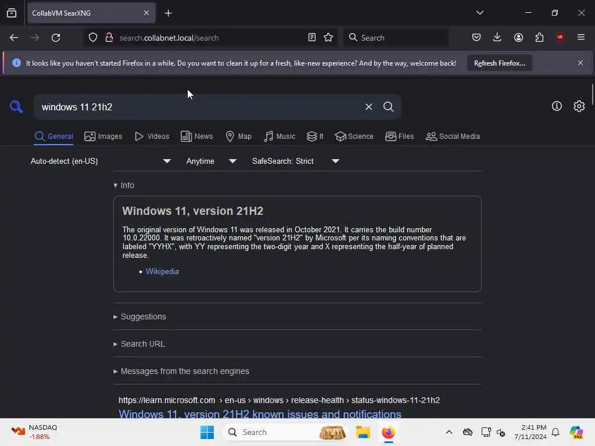Switch to the Videos tab
The image size is (595, 446).
tap(152, 136)
